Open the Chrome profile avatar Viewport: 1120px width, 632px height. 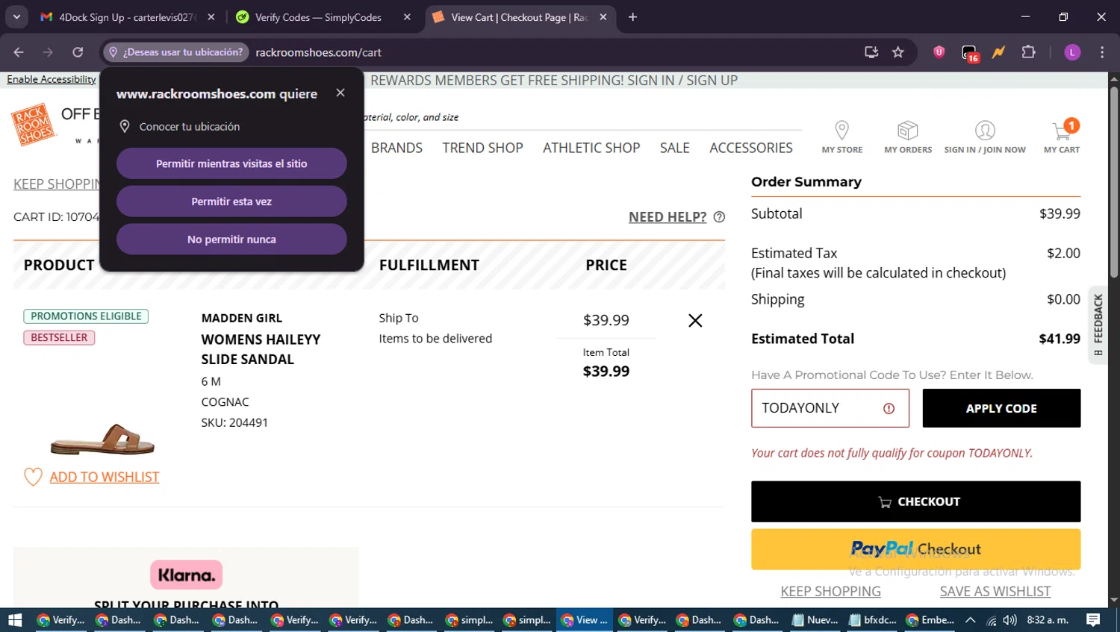1072,52
